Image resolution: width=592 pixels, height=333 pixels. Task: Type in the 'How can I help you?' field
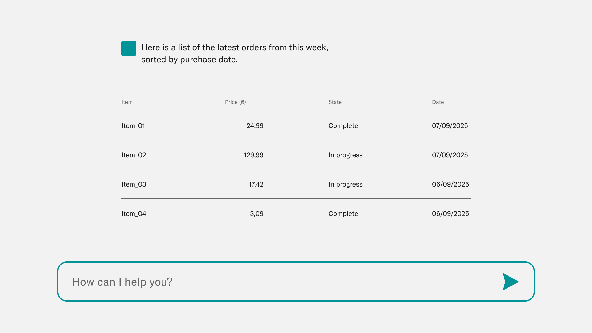coord(277,282)
